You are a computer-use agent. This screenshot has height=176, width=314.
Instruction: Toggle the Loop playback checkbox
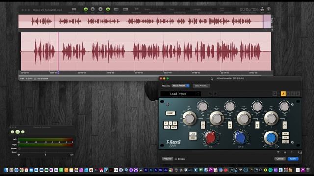tap(35, 79)
